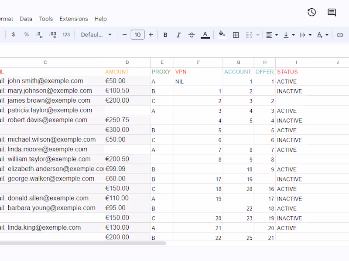Increase decimal places

click(x=53, y=35)
